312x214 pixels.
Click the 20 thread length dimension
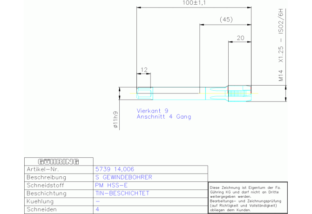click(x=240, y=38)
